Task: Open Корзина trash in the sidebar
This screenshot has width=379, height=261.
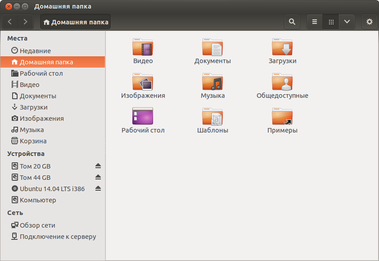Action: tap(53, 141)
